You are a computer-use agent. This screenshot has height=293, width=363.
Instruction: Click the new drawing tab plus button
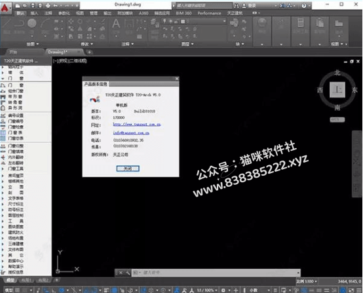tap(89, 52)
